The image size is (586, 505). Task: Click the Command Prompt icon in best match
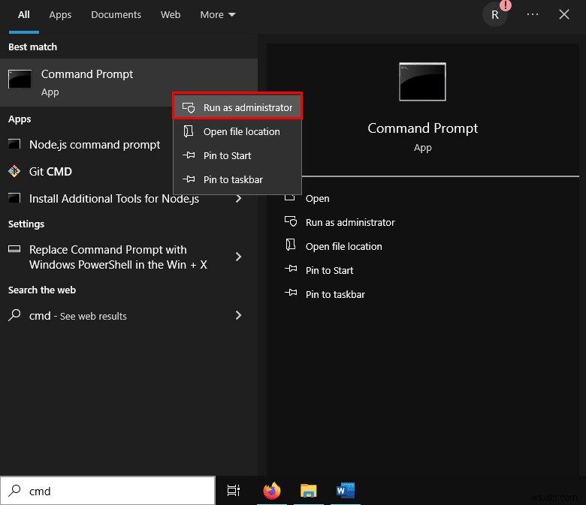pos(20,79)
